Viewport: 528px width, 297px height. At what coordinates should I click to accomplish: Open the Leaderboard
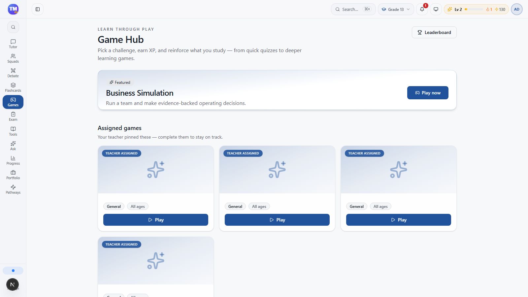tap(434, 32)
